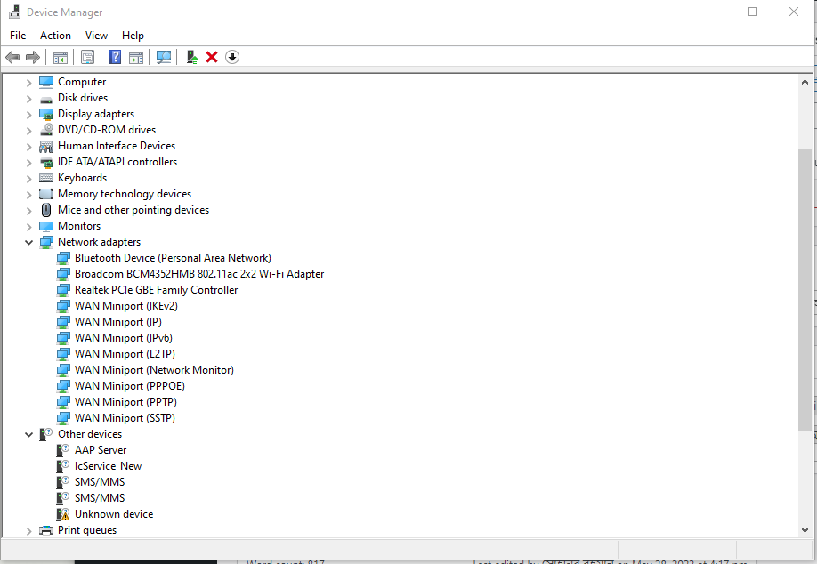Screen dimensions: 817x564
Task: Open the File menu
Action: (18, 36)
